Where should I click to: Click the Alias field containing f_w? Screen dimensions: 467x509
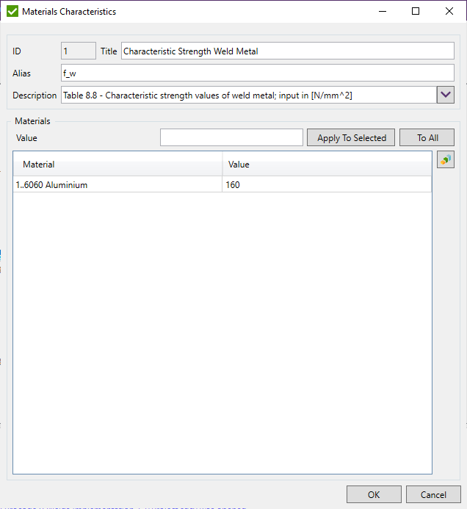click(257, 73)
